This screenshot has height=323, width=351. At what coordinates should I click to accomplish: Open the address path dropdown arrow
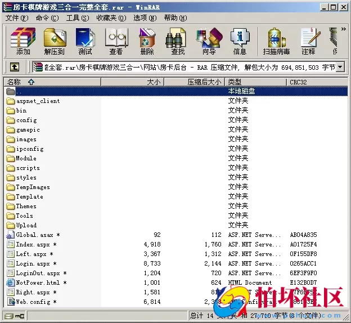coord(340,67)
